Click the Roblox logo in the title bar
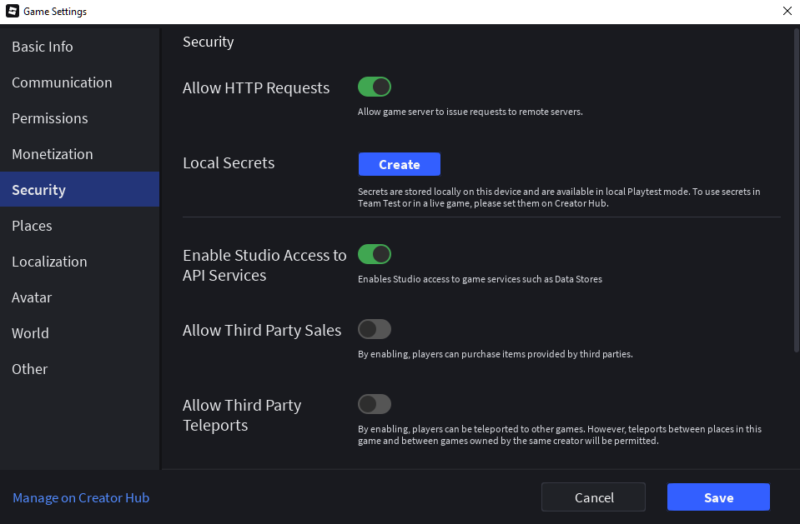800x524 pixels. (13, 12)
